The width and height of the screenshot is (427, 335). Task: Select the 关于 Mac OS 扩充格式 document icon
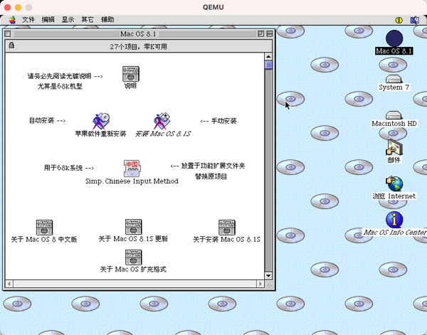[x=133, y=257]
